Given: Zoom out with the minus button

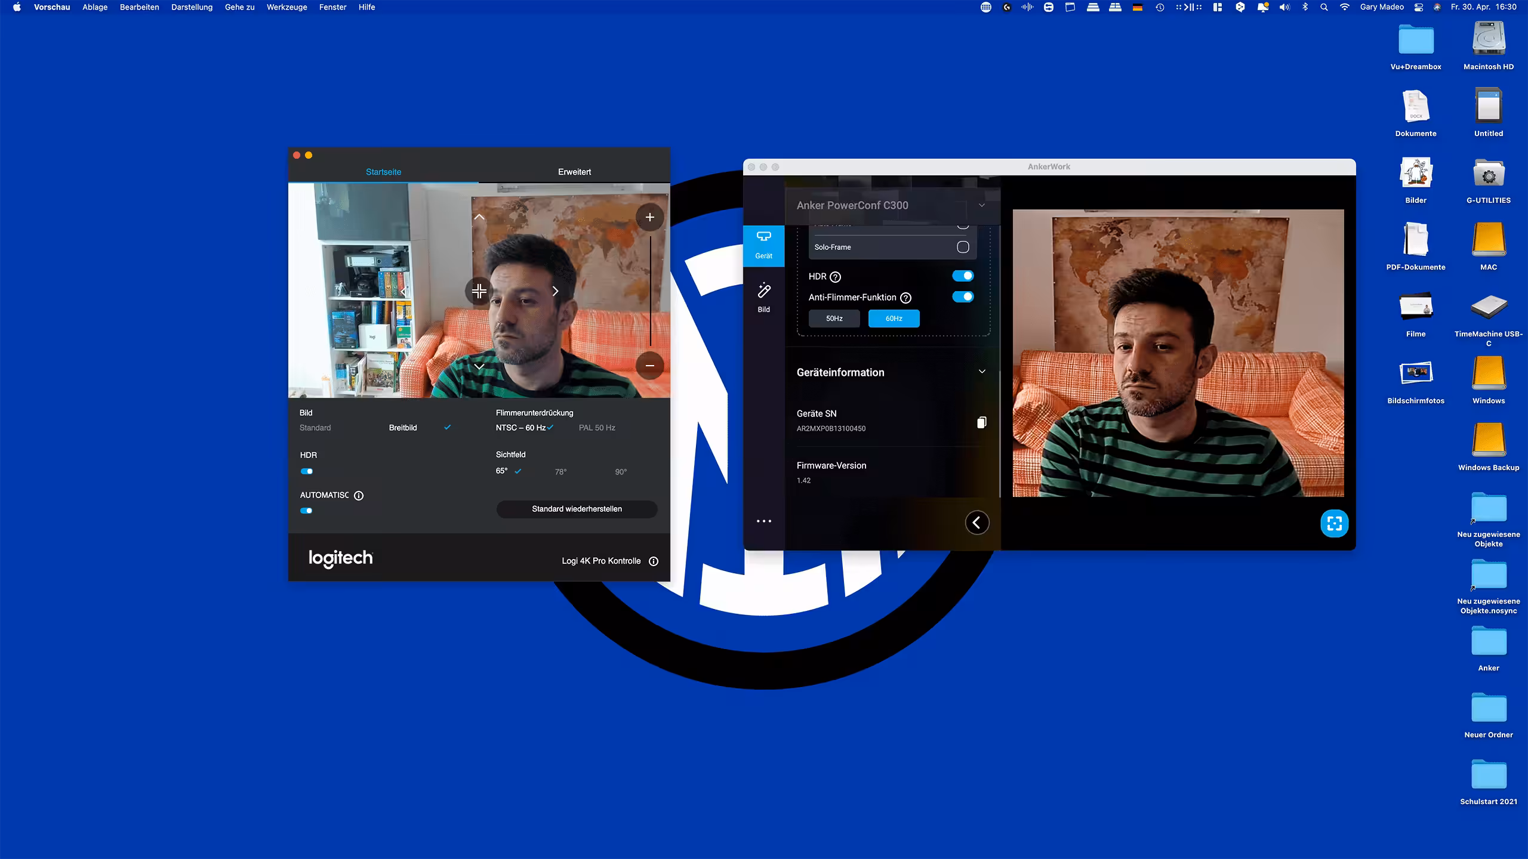Looking at the screenshot, I should click(650, 365).
